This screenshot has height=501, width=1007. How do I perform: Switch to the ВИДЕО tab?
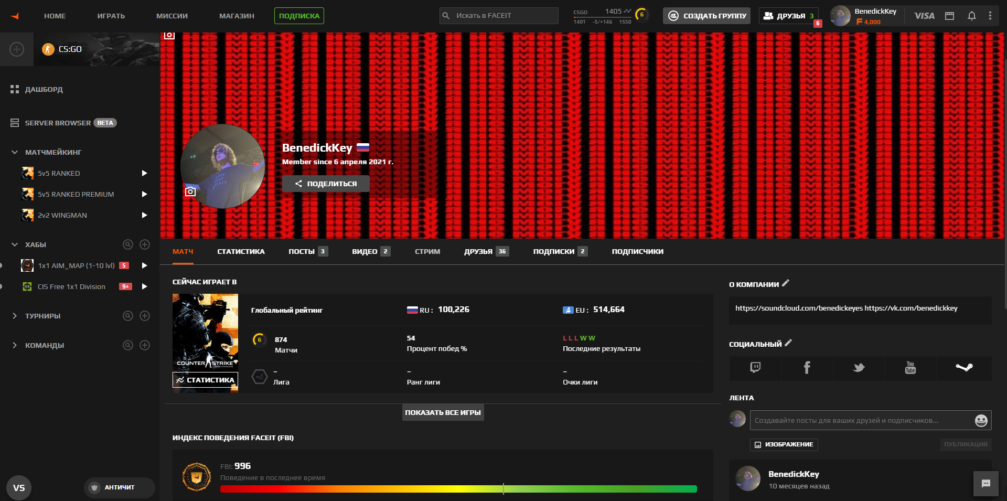point(371,251)
